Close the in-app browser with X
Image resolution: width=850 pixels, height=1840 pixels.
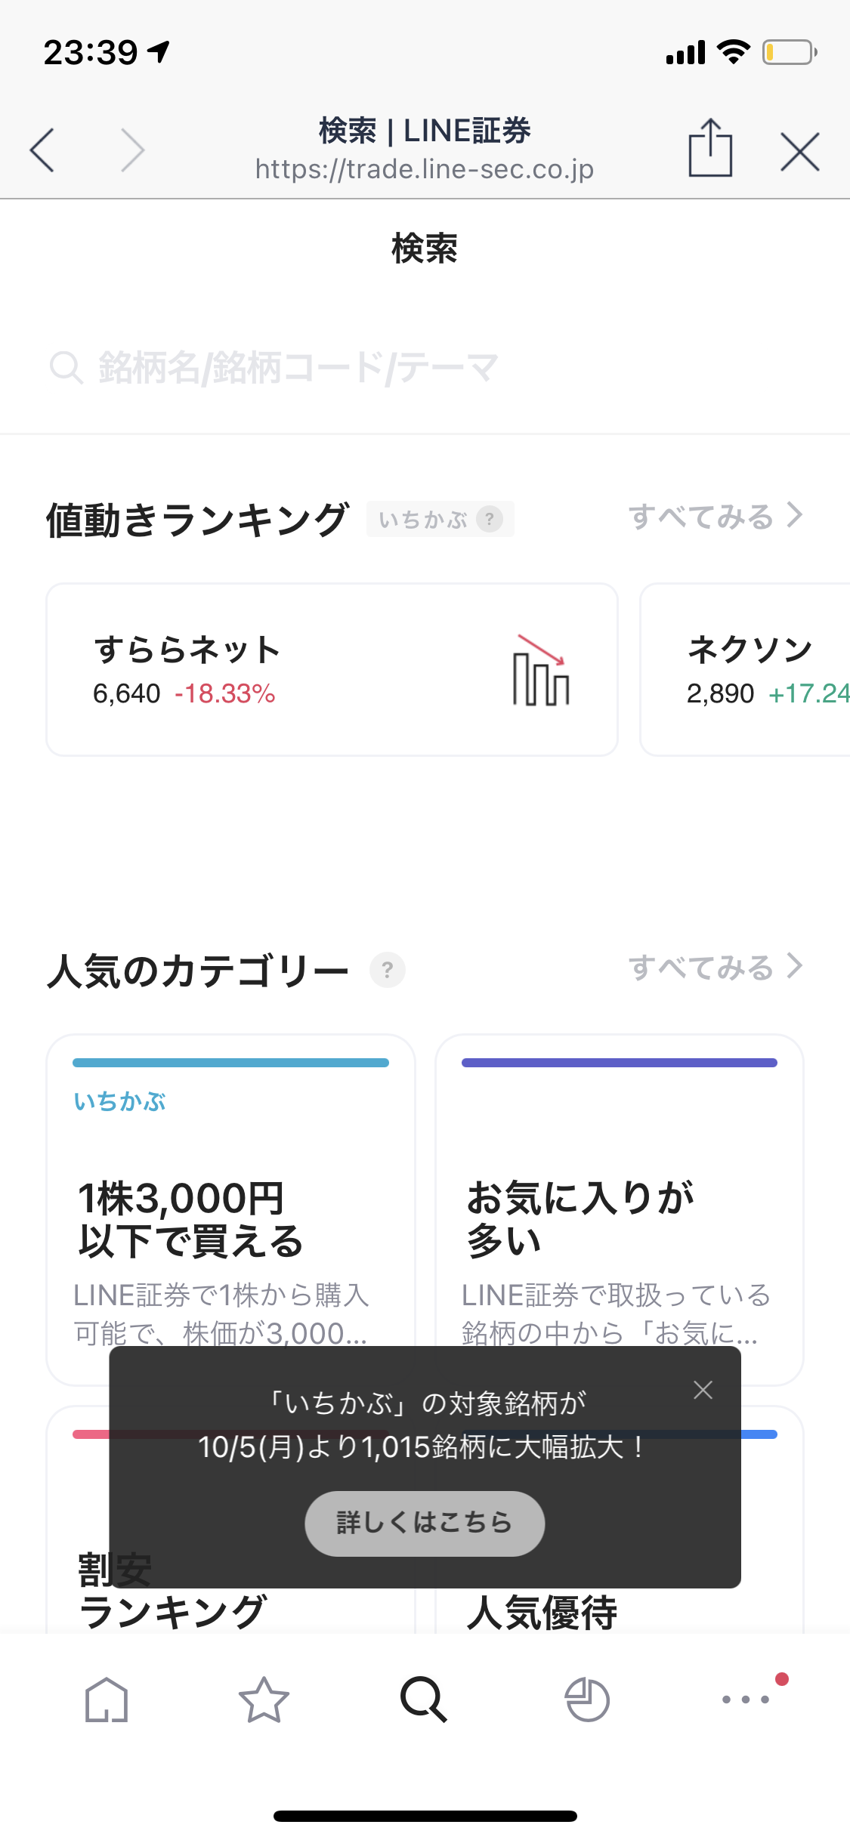tap(799, 152)
